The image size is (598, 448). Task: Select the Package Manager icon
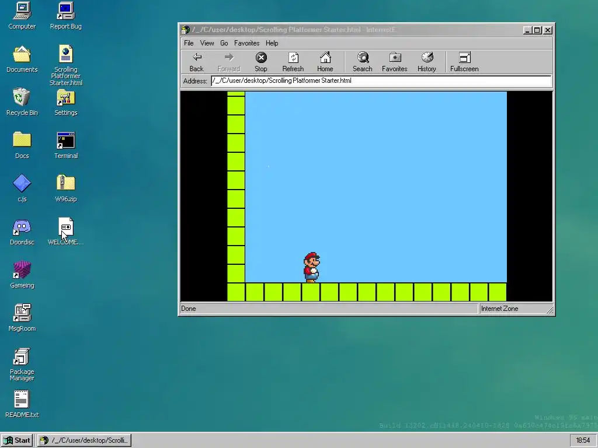[22, 364]
